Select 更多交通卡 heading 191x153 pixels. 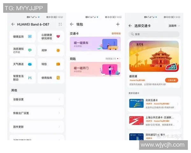[134, 93]
